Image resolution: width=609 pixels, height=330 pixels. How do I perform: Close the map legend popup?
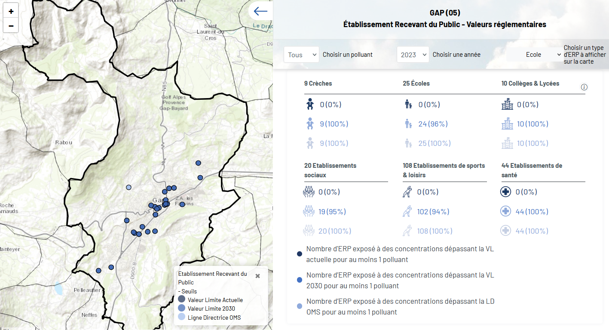pyautogui.click(x=258, y=276)
